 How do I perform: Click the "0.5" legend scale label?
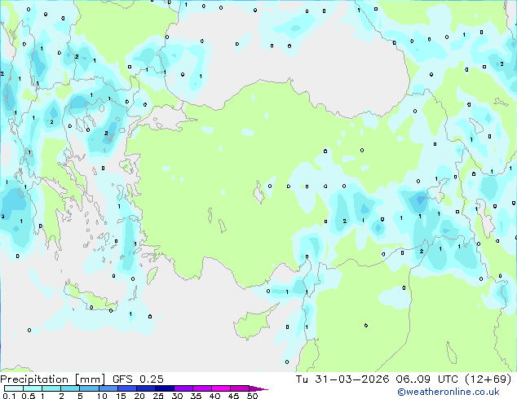point(29,396)
